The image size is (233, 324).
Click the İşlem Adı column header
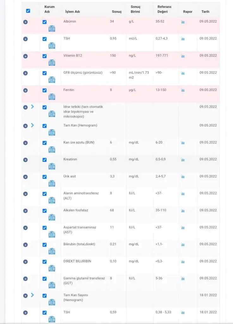[72, 12]
